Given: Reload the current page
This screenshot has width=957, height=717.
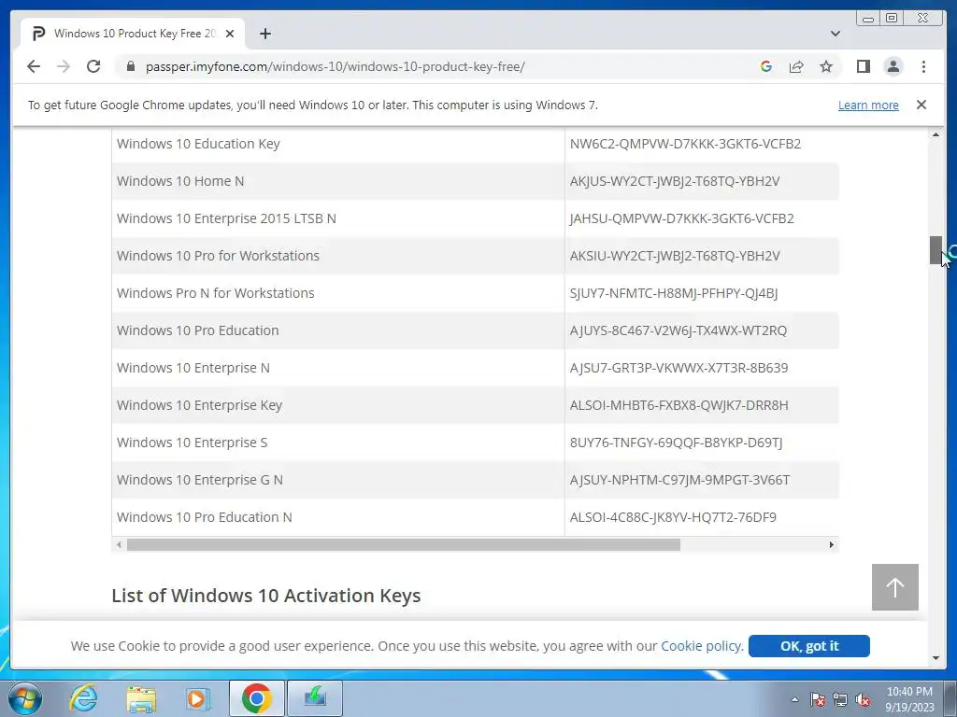Looking at the screenshot, I should [93, 66].
